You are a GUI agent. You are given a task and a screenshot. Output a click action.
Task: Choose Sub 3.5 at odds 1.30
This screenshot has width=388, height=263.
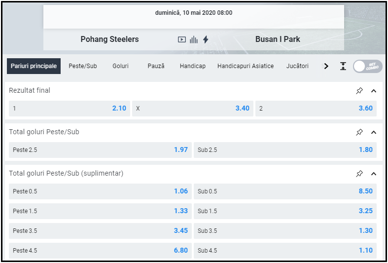[x=285, y=231]
